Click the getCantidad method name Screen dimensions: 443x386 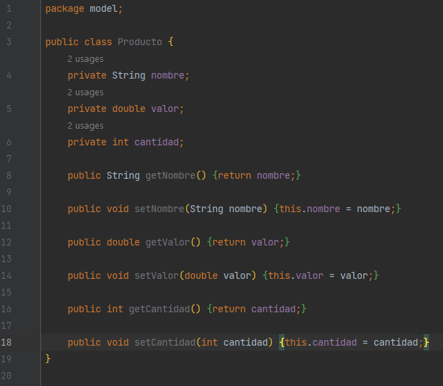coord(159,309)
